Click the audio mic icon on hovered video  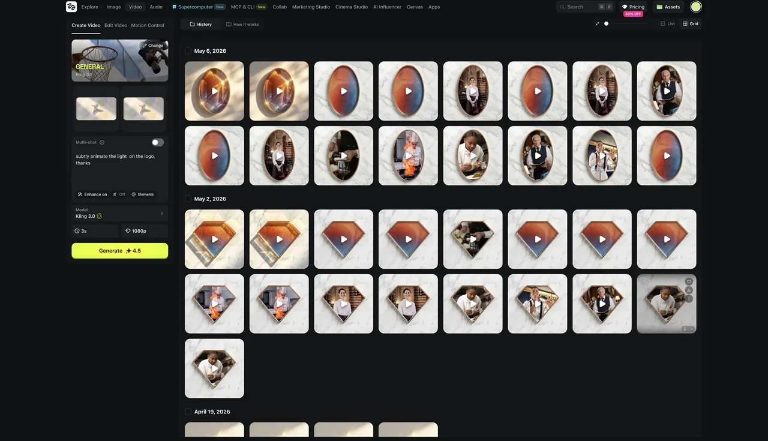685,329
